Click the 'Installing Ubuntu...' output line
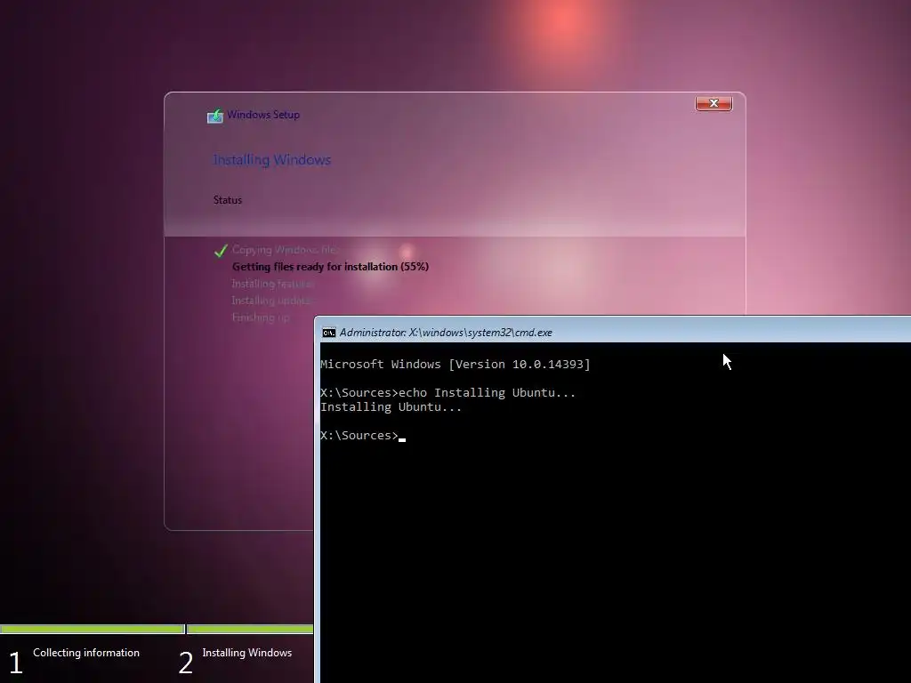This screenshot has width=911, height=683. [x=391, y=407]
